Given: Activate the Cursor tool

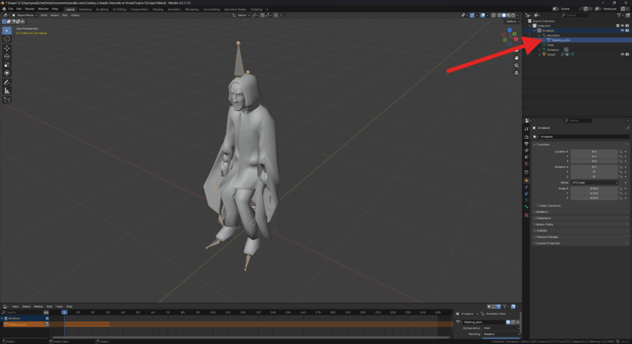Looking at the screenshot, I should click(x=7, y=38).
